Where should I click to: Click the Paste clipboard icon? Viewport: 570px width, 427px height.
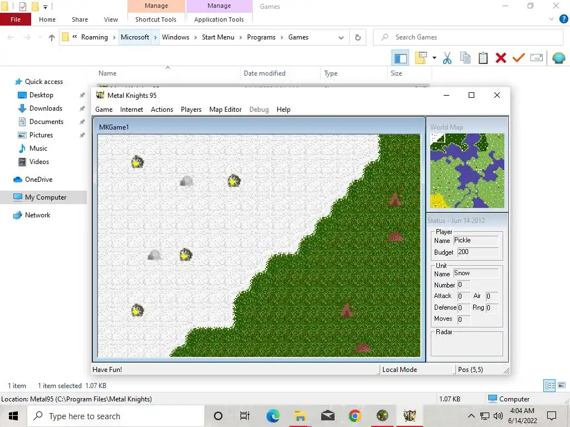tap(483, 58)
